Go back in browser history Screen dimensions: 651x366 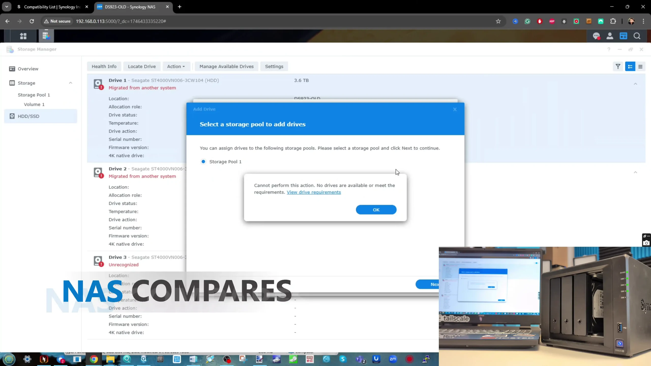click(x=7, y=21)
